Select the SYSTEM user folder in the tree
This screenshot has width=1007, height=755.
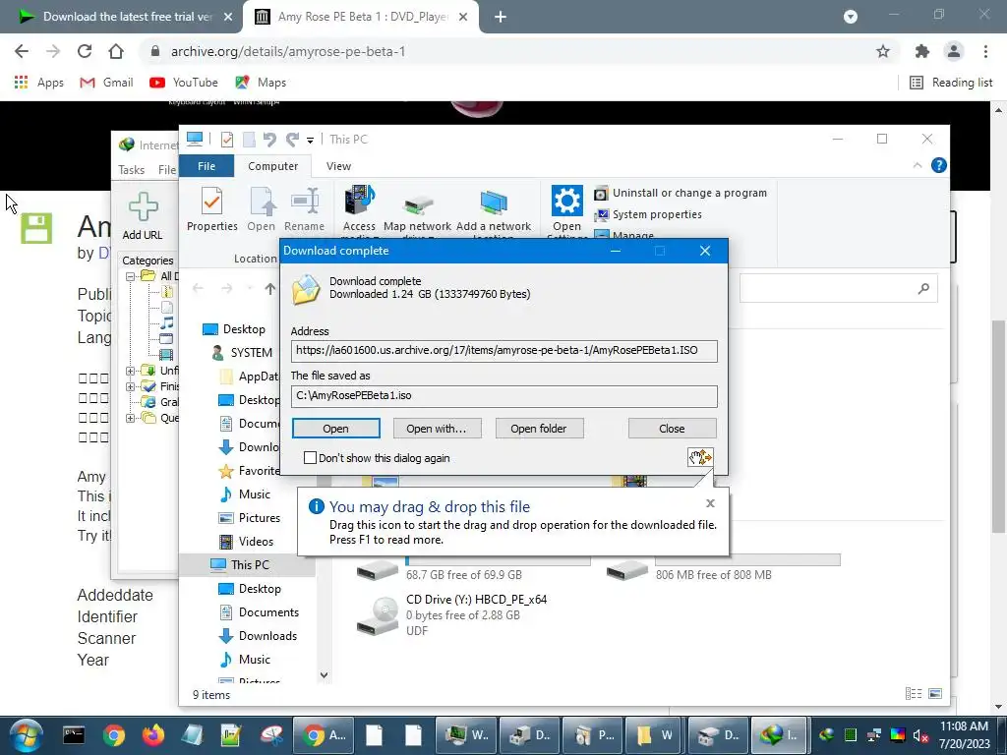pos(242,353)
